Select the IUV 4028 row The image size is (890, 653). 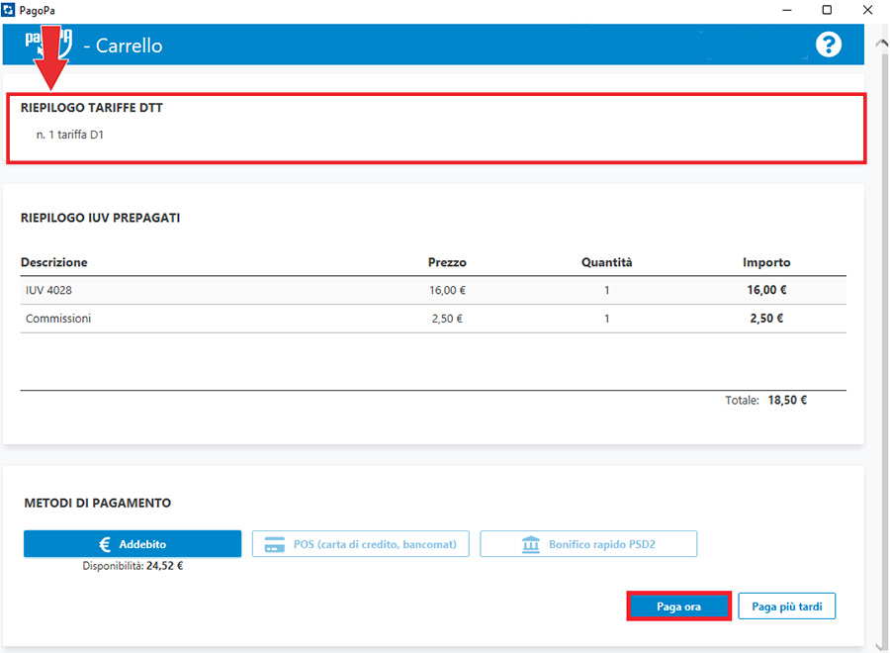(433, 291)
